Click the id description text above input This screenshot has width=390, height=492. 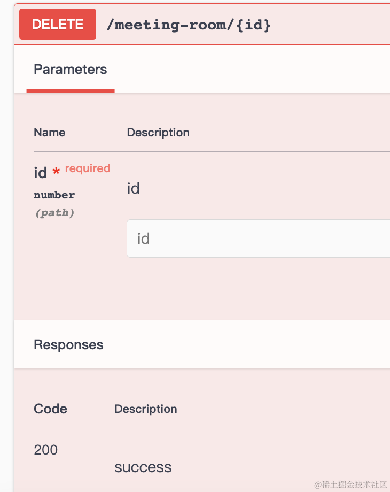133,188
